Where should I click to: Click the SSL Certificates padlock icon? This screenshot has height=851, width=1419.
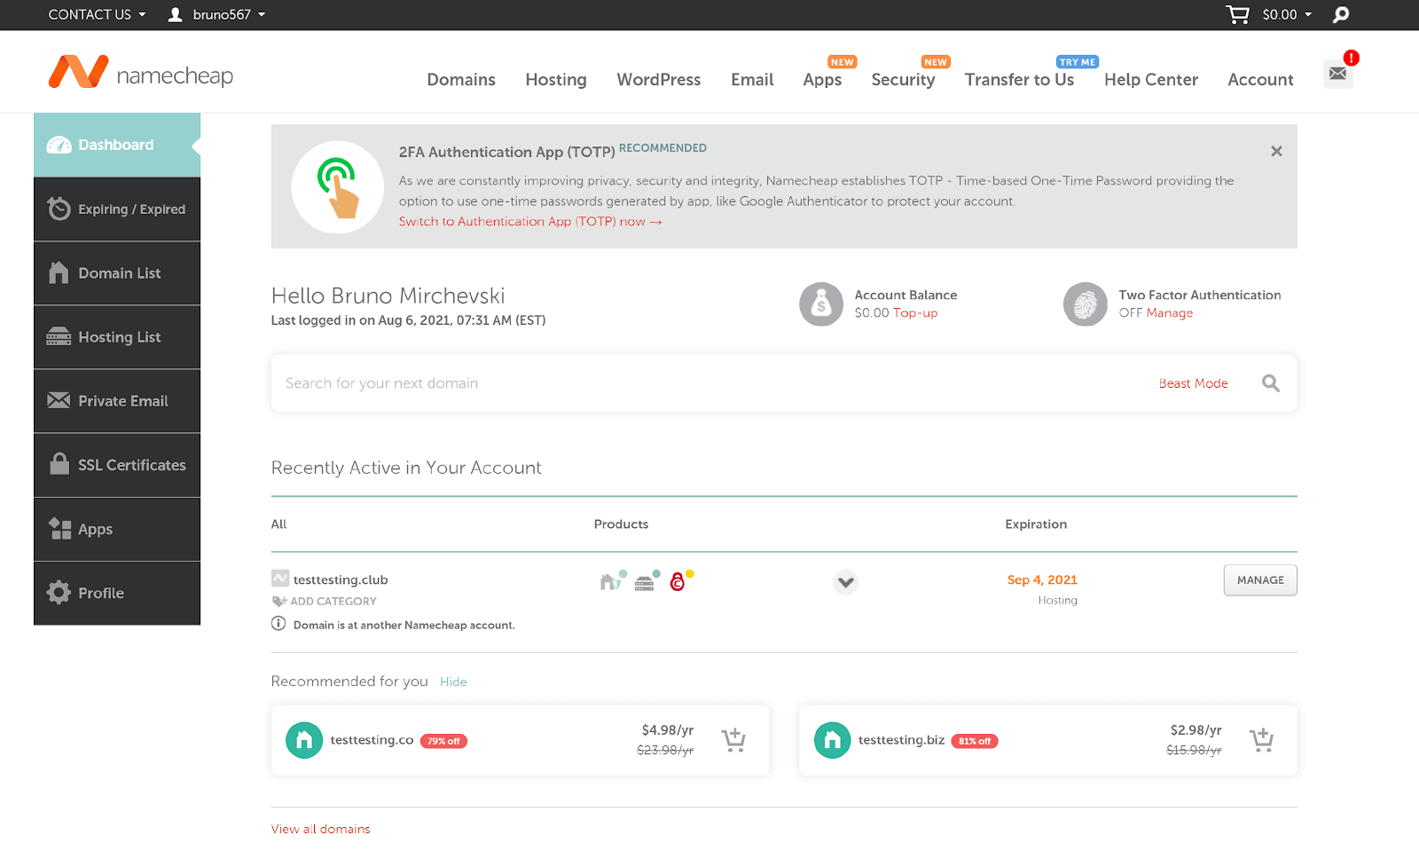click(x=59, y=463)
